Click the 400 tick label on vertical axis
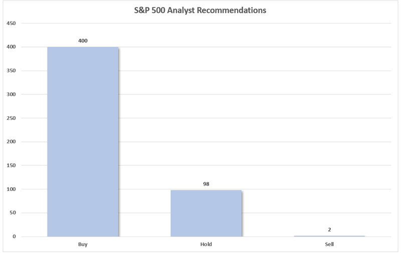401x254 pixels. [11, 47]
